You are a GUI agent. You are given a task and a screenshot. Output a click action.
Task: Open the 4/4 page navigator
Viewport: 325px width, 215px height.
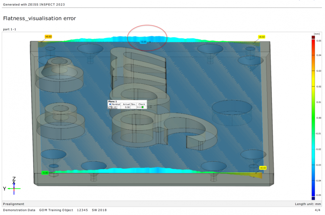(318, 210)
